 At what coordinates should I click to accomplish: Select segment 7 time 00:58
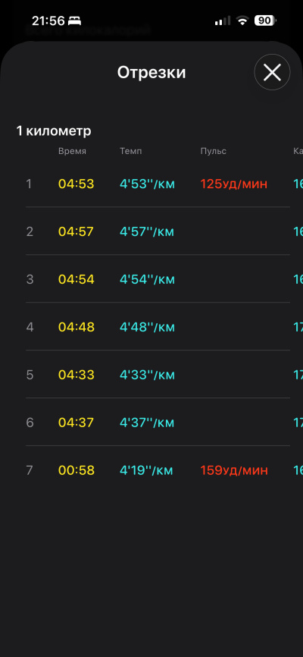point(77,470)
